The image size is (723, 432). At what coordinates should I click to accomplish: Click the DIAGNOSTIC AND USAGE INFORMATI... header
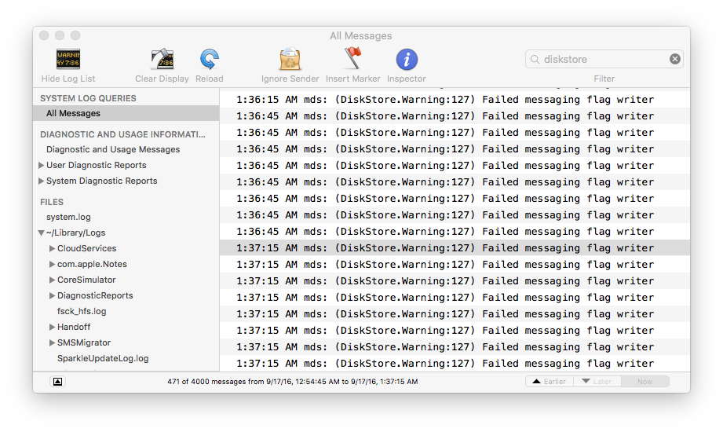[x=122, y=134]
